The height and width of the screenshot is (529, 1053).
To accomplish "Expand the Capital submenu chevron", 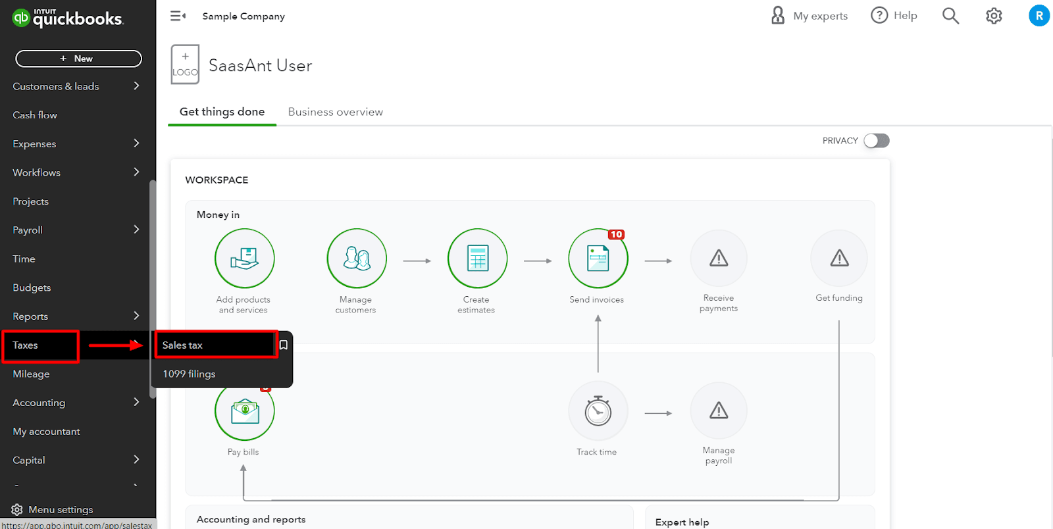I will (136, 459).
